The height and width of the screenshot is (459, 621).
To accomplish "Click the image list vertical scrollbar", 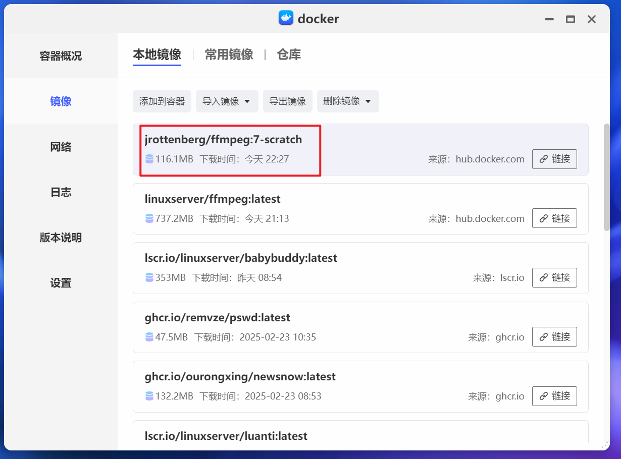I will [607, 177].
